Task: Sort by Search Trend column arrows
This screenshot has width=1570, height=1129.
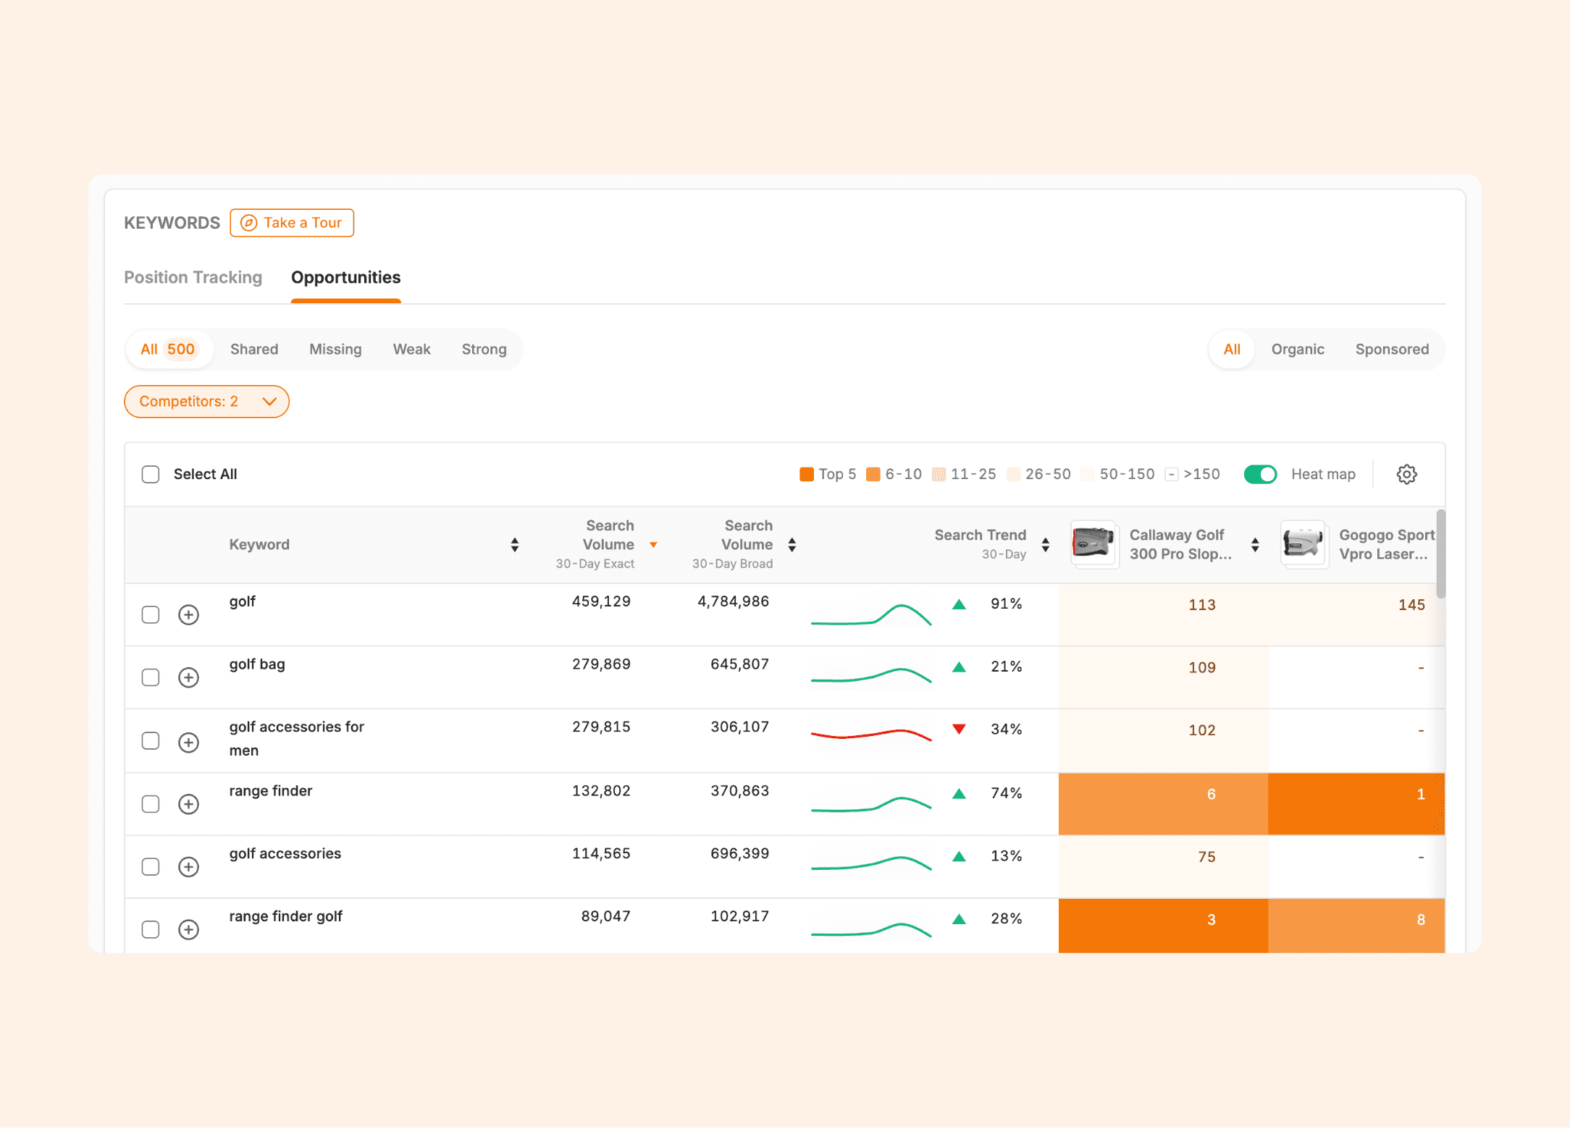Action: pyautogui.click(x=1045, y=545)
